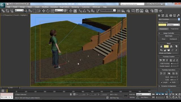Toggle the Angle Snap button

click(x=84, y=11)
